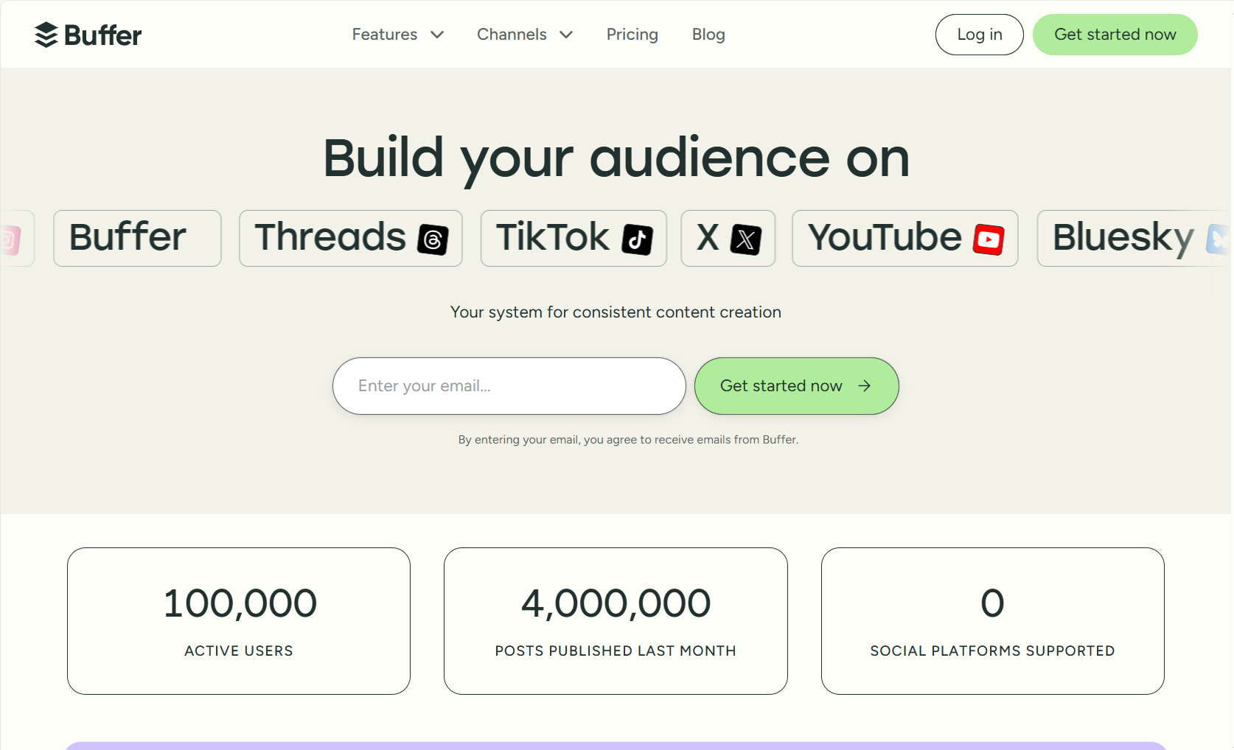Open the Channels menu
Image resolution: width=1234 pixels, height=750 pixels.
tap(525, 35)
